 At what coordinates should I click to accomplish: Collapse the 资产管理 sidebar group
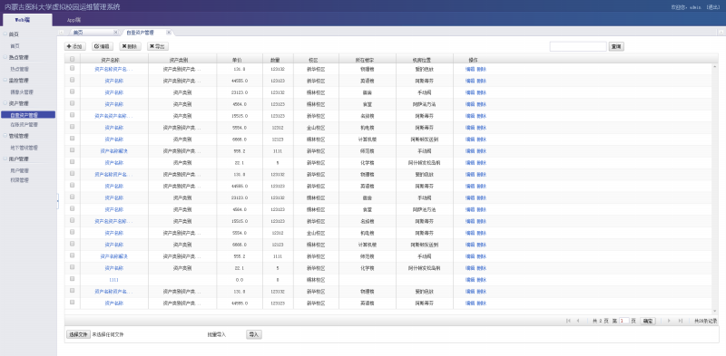tap(5, 103)
